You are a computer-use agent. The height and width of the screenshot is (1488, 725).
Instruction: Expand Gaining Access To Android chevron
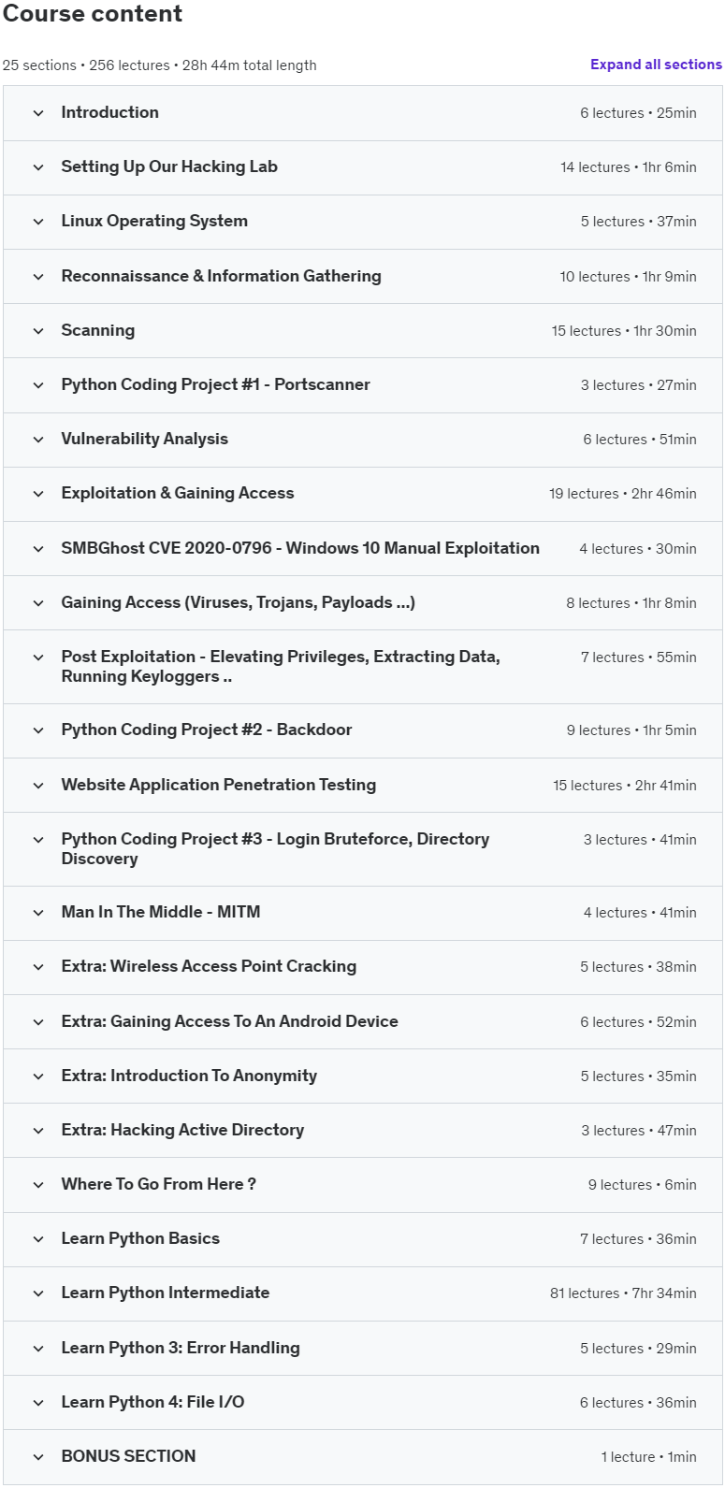click(x=38, y=1022)
